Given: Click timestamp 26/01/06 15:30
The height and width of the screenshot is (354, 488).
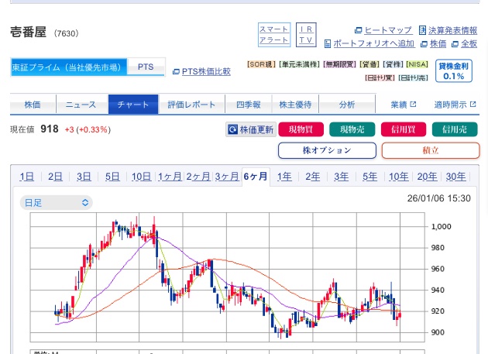Looking at the screenshot, I should (x=439, y=198).
